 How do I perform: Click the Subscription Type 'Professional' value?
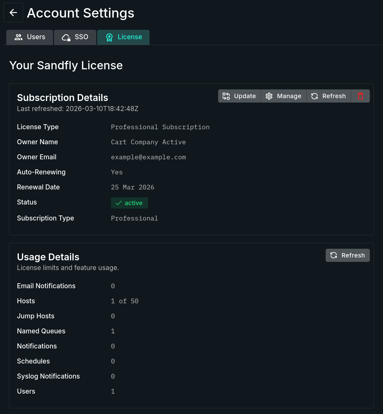click(x=134, y=218)
